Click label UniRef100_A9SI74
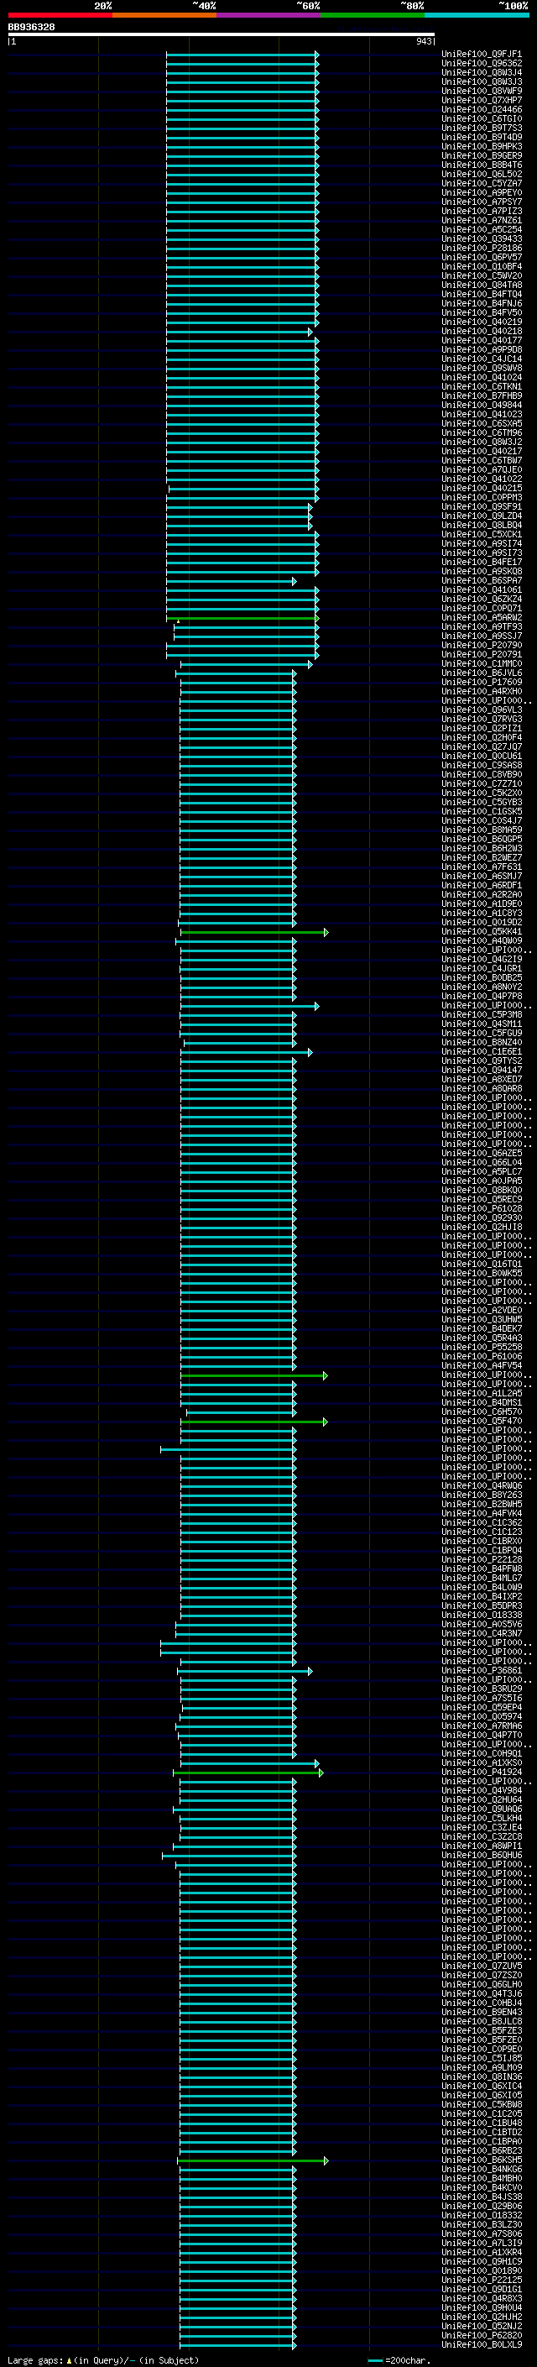 (482, 543)
